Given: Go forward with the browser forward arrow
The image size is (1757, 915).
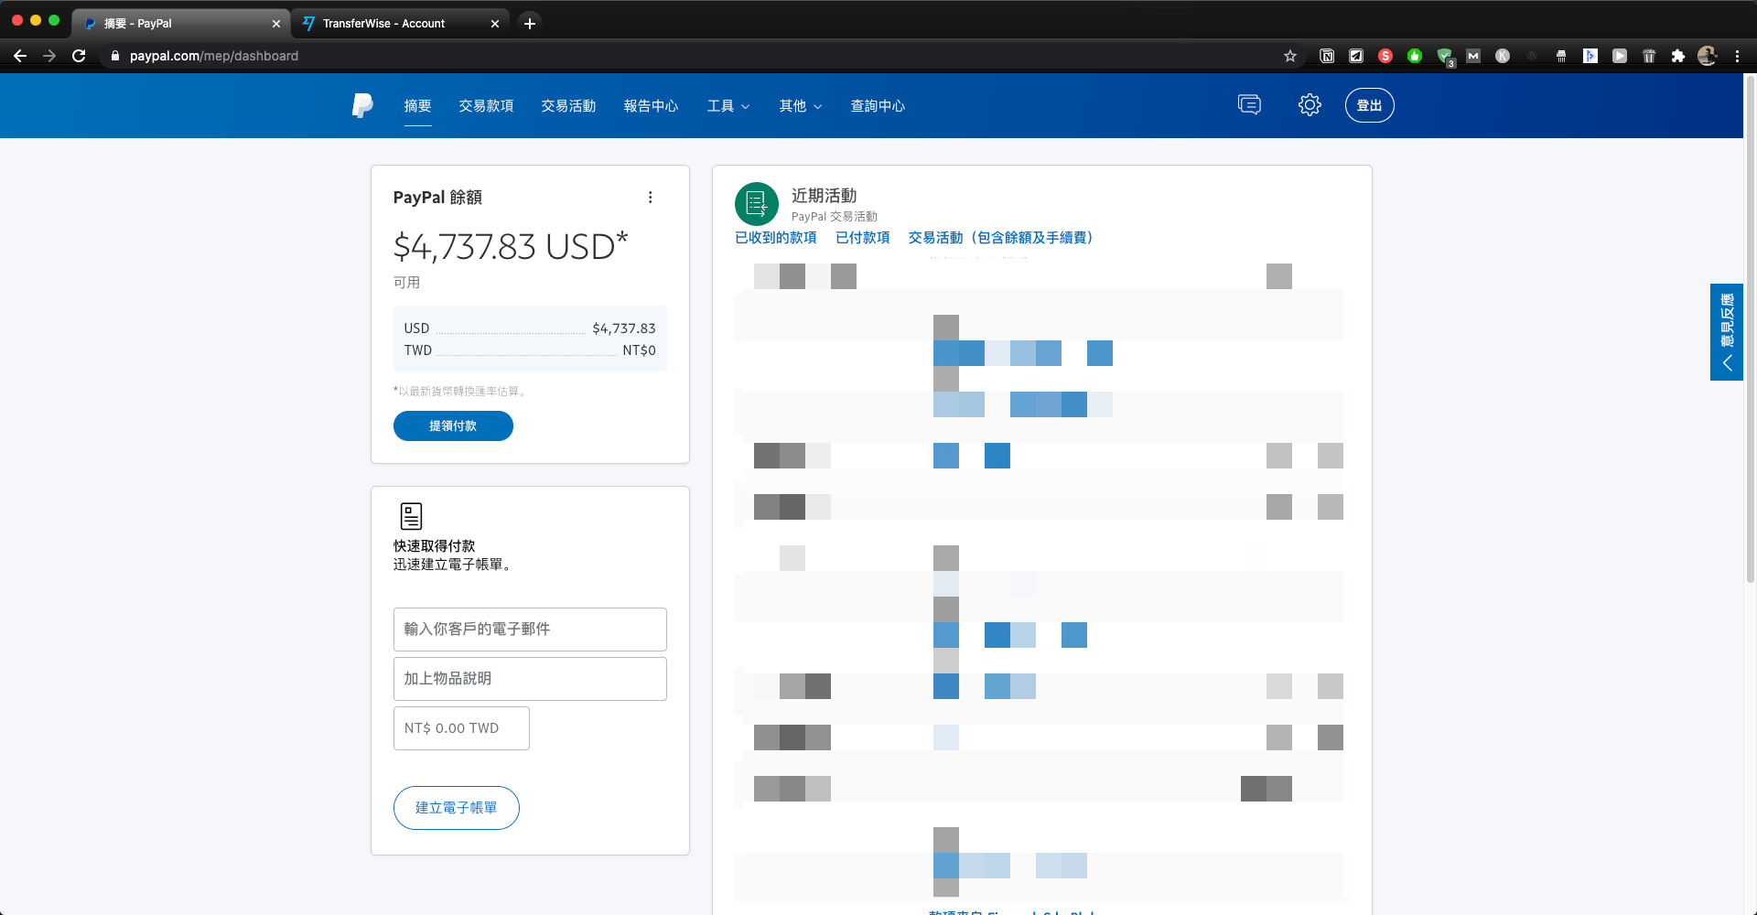Looking at the screenshot, I should click(x=49, y=56).
